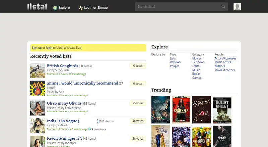Browse Authors people

coord(220,66)
